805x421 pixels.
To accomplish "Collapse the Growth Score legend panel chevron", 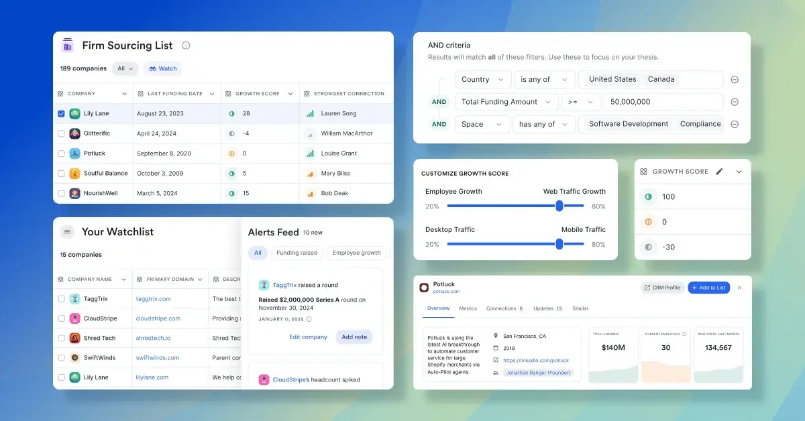I will (739, 171).
